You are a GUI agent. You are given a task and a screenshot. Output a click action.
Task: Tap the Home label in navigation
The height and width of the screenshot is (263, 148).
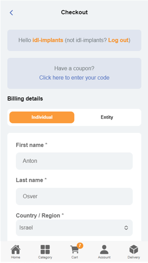click(x=15, y=257)
